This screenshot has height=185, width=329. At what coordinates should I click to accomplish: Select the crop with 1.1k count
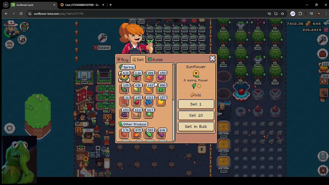click(137, 77)
